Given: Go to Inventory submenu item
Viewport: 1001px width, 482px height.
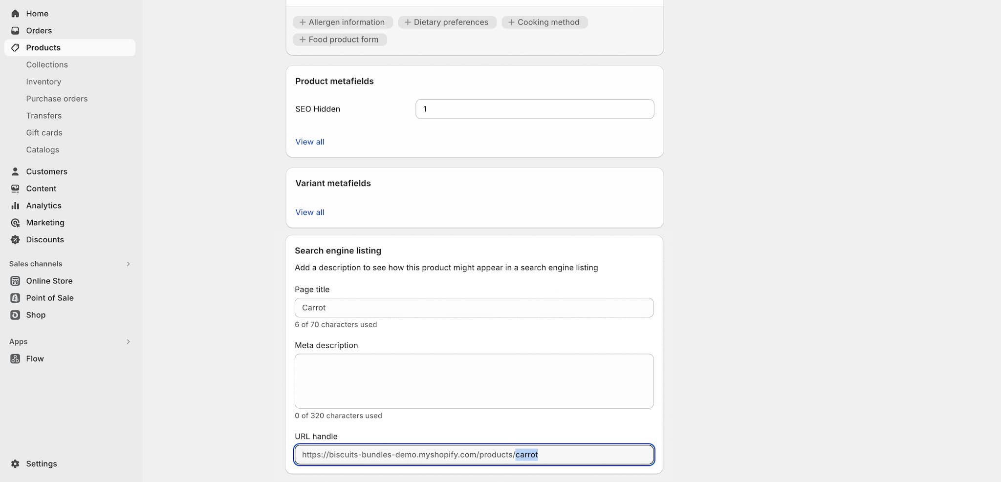Looking at the screenshot, I should point(44,82).
